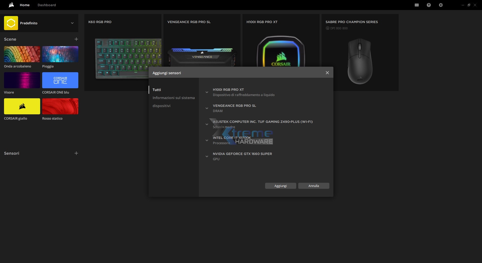Click the Corsair sail logo icon
This screenshot has height=263, width=482.
tap(11, 5)
